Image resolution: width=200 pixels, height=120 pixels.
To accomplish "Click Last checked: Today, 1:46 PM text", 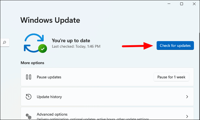I will click(76, 46).
